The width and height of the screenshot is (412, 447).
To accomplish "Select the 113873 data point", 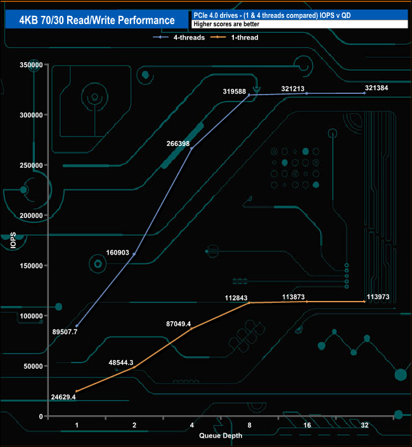I will (x=307, y=302).
